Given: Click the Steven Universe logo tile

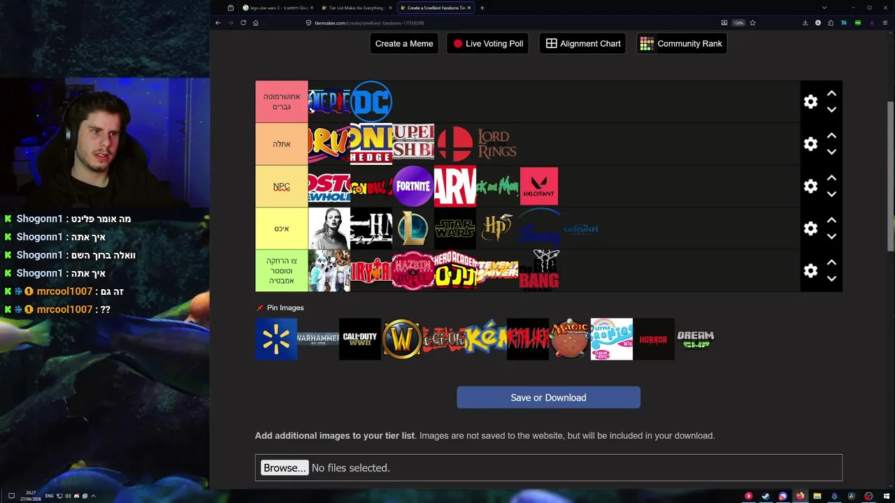Looking at the screenshot, I should click(497, 270).
